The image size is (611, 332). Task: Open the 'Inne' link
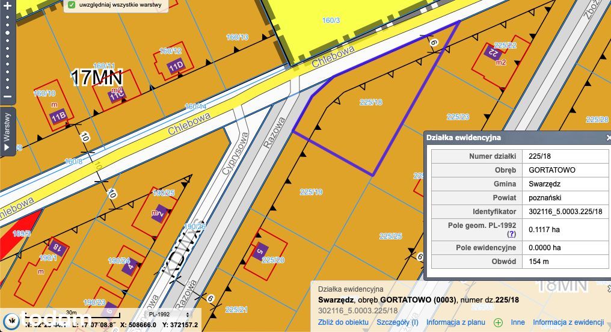tap(517, 322)
